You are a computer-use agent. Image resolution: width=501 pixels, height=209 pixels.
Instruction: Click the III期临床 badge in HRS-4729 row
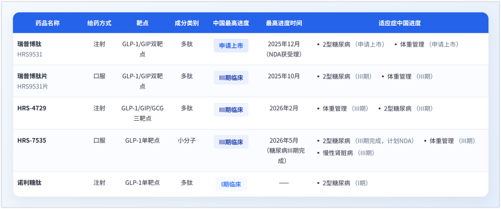click(x=231, y=110)
